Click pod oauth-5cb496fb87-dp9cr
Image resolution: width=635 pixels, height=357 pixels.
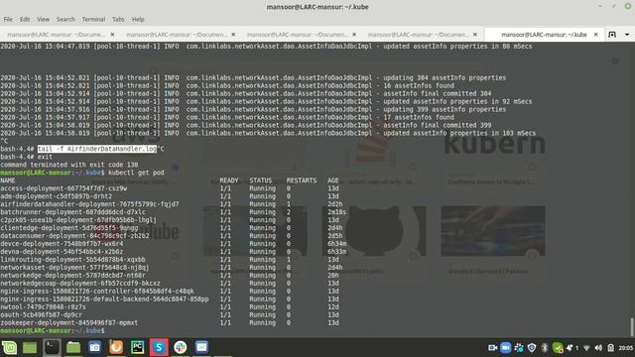tap(42, 315)
